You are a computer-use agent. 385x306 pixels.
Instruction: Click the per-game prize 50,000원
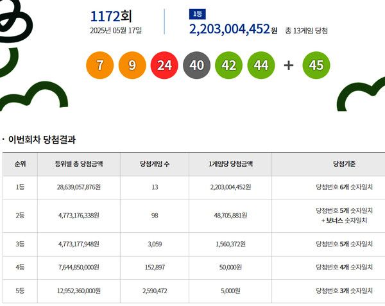tap(230, 268)
